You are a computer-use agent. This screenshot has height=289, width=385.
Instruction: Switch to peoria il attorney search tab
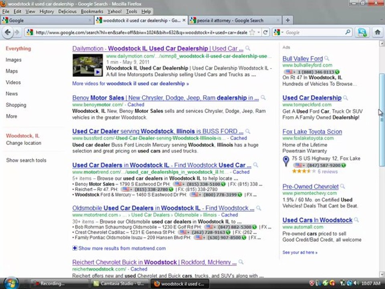235,20
